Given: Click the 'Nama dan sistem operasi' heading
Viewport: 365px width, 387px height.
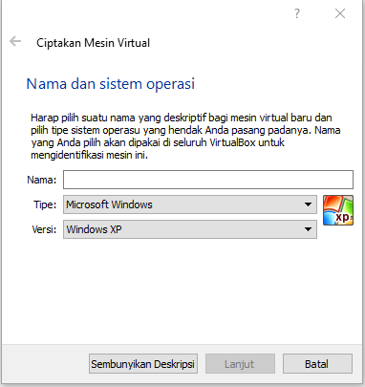Looking at the screenshot, I should point(111,84).
